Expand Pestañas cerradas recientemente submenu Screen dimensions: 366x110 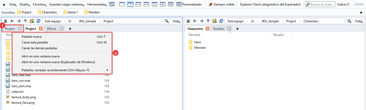pos(62,70)
